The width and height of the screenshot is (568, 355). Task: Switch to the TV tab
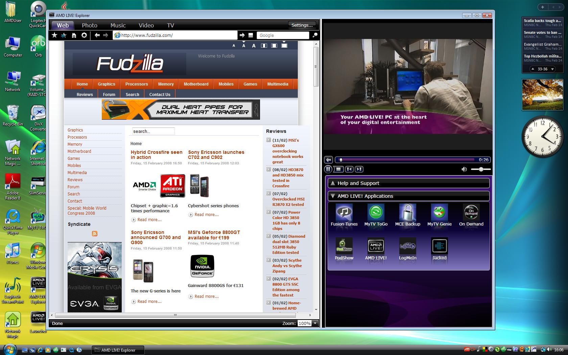(170, 25)
